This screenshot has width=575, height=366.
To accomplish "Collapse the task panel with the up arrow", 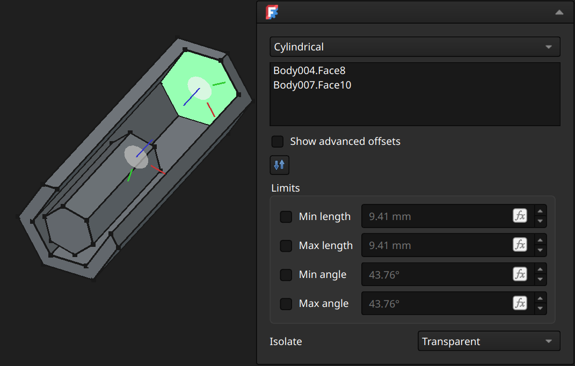I will coord(559,12).
